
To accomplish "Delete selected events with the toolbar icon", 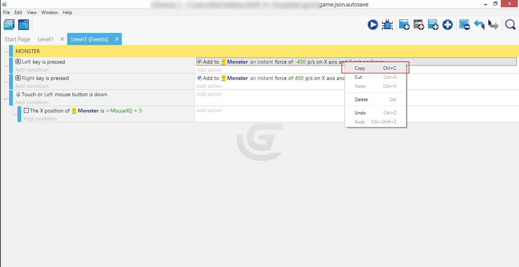I will tap(464, 25).
